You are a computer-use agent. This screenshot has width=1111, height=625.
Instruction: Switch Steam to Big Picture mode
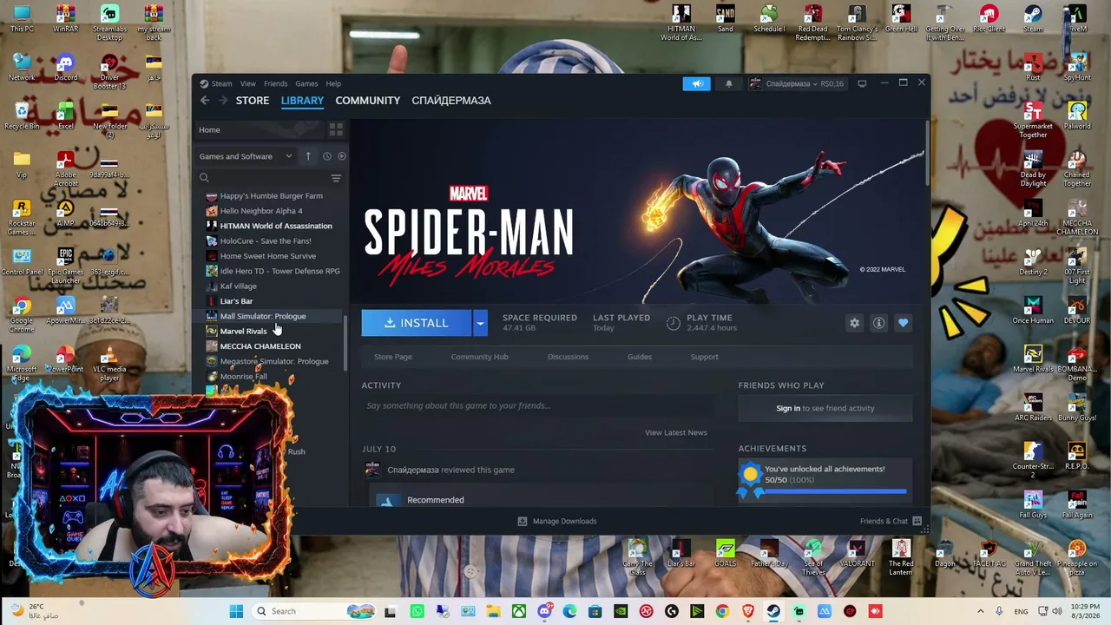(x=862, y=83)
